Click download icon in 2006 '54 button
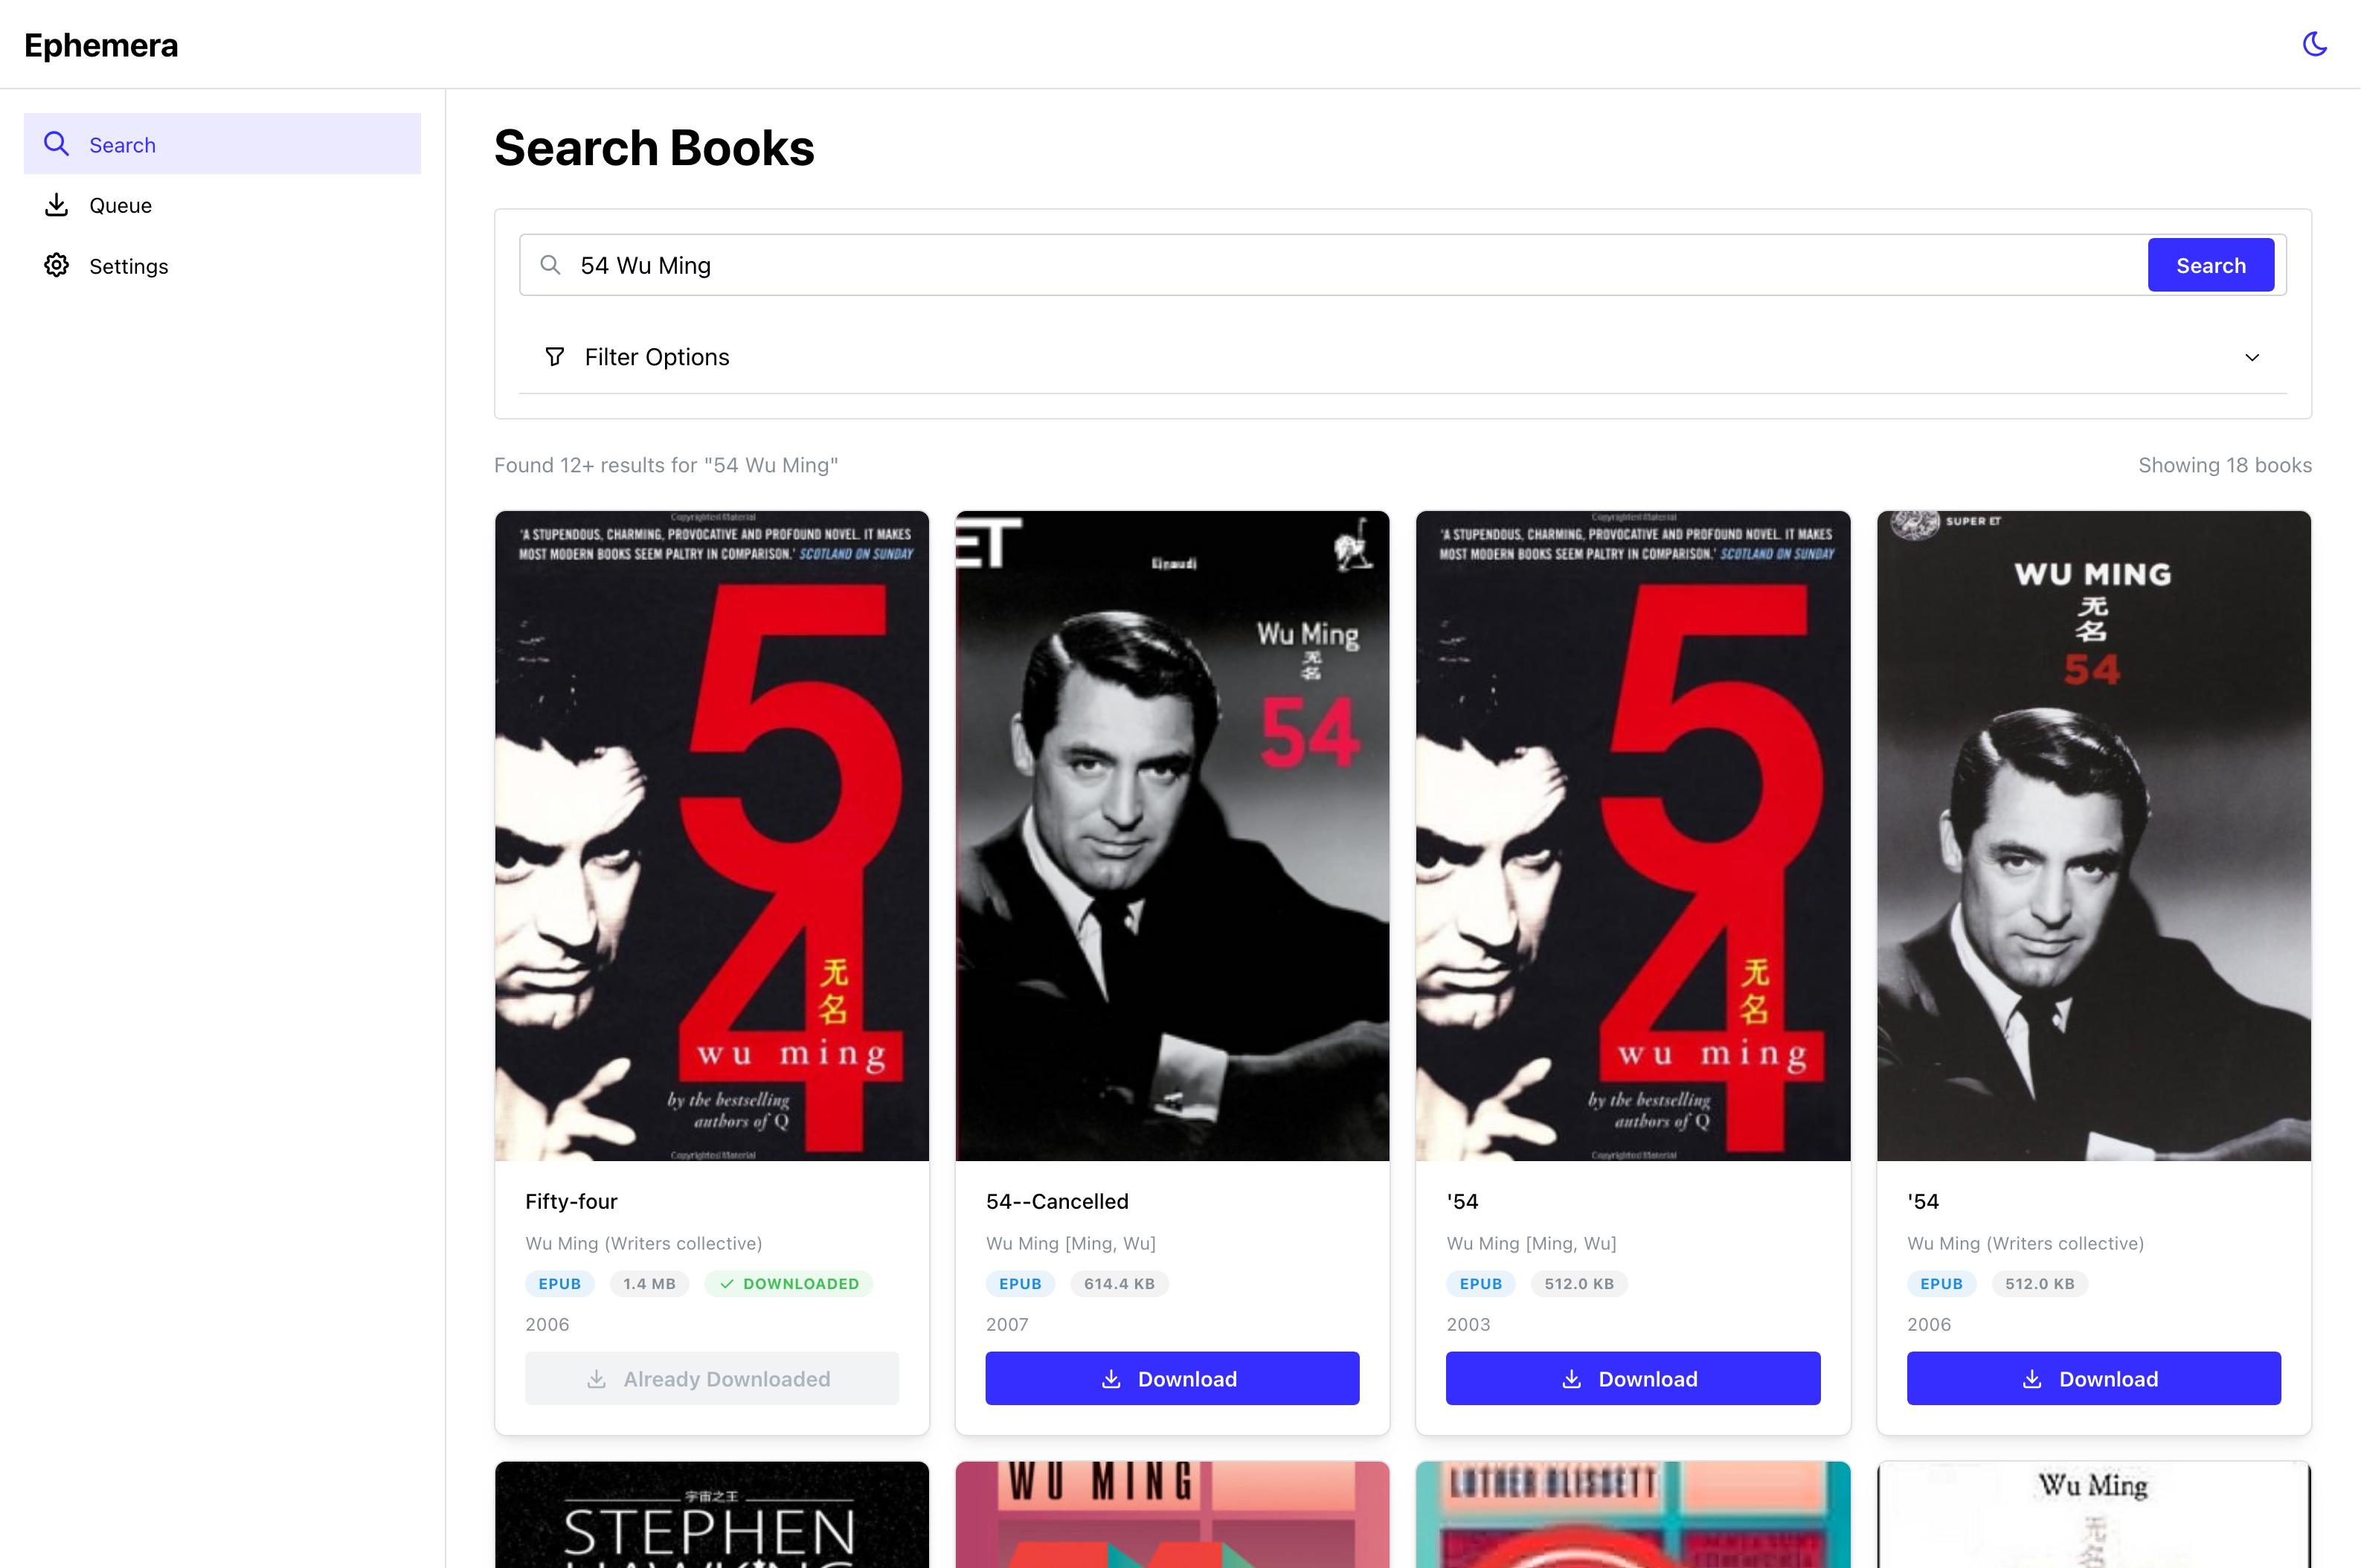The width and height of the screenshot is (2361, 1568). [2032, 1379]
